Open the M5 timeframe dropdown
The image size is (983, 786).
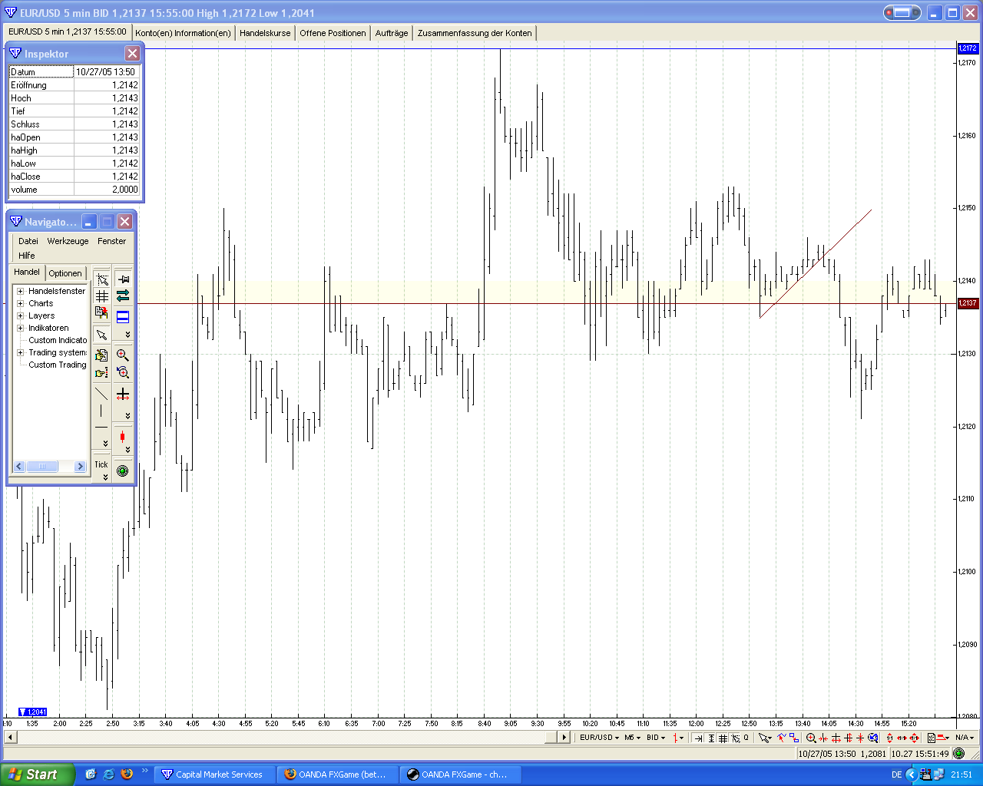pos(632,738)
